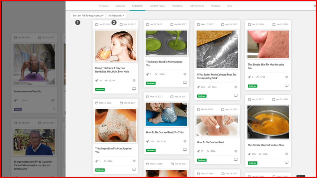Viewport: 317px width, 178px height.
Task: Open 'Doing This Once A Day' ad title
Action: coord(112,70)
